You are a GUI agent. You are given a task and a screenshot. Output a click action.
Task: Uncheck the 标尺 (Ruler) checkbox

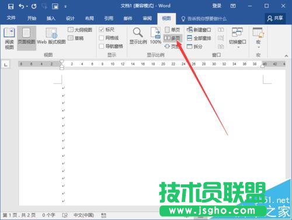click(x=101, y=30)
